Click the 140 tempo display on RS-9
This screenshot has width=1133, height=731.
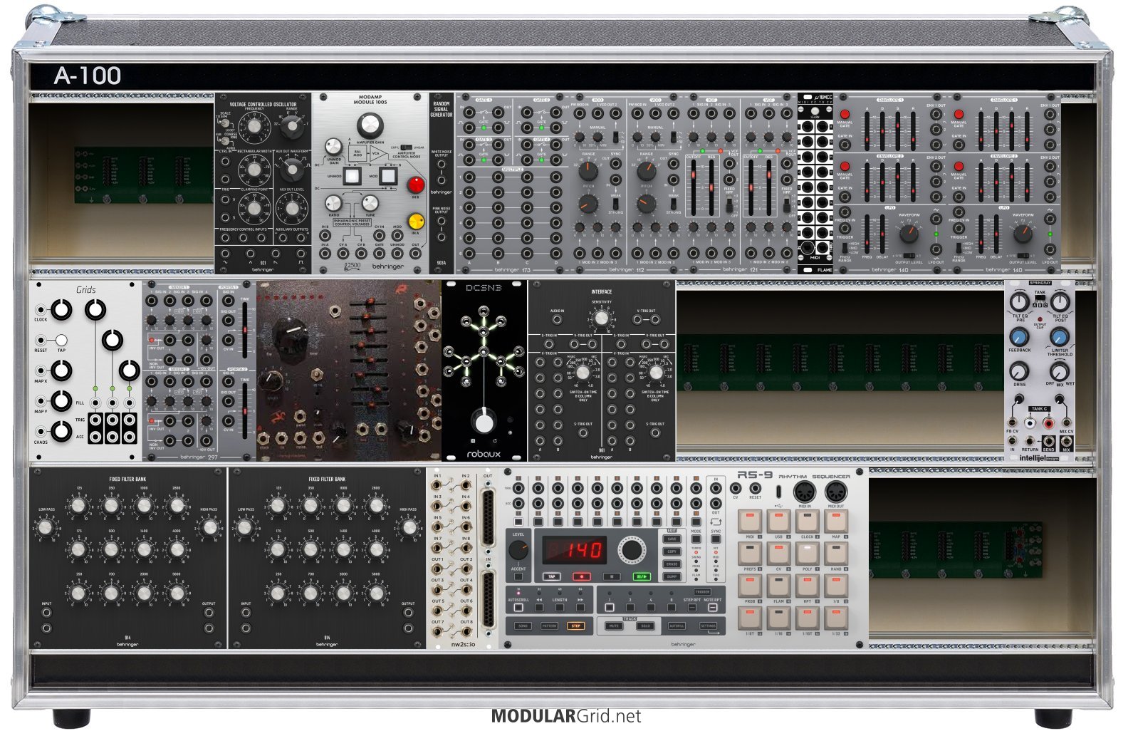(x=575, y=550)
